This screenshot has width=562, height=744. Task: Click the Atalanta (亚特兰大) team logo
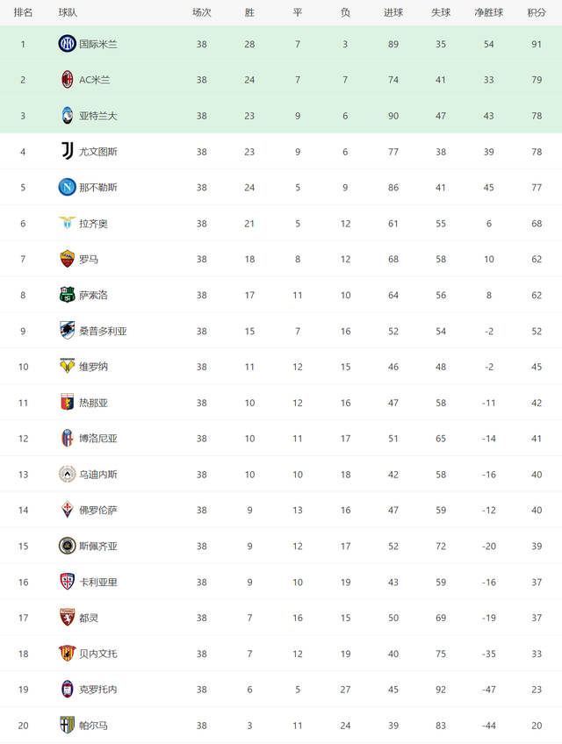click(67, 116)
